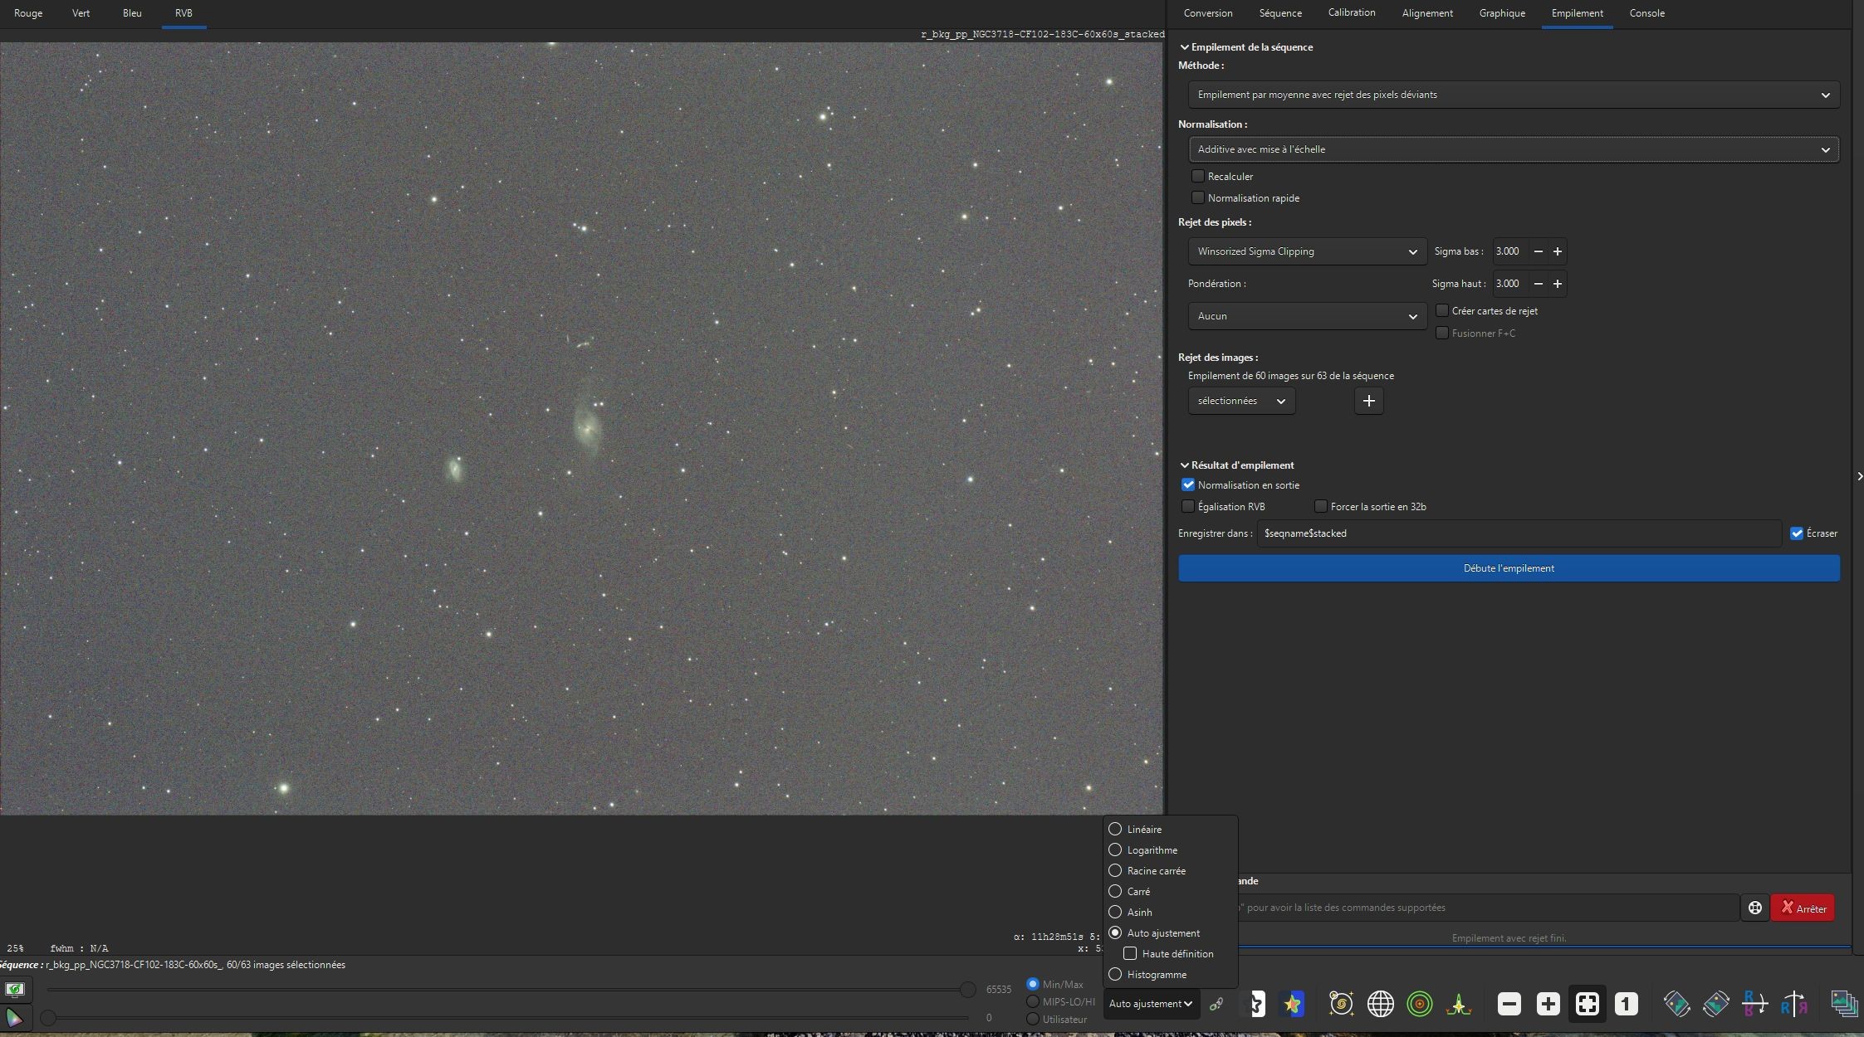The height and width of the screenshot is (1037, 1864).
Task: Switch to the Vert channel tab
Action: click(81, 13)
